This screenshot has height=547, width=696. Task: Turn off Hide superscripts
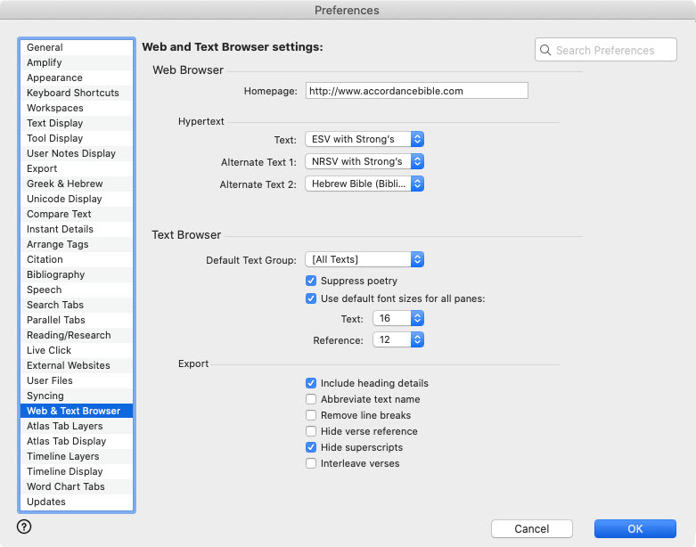[x=311, y=447]
